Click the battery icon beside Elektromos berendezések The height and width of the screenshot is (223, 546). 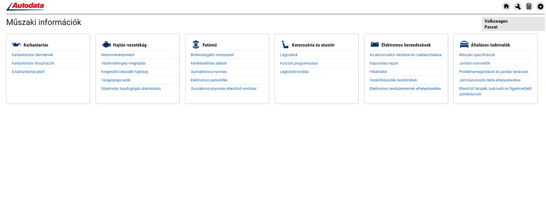[374, 45]
